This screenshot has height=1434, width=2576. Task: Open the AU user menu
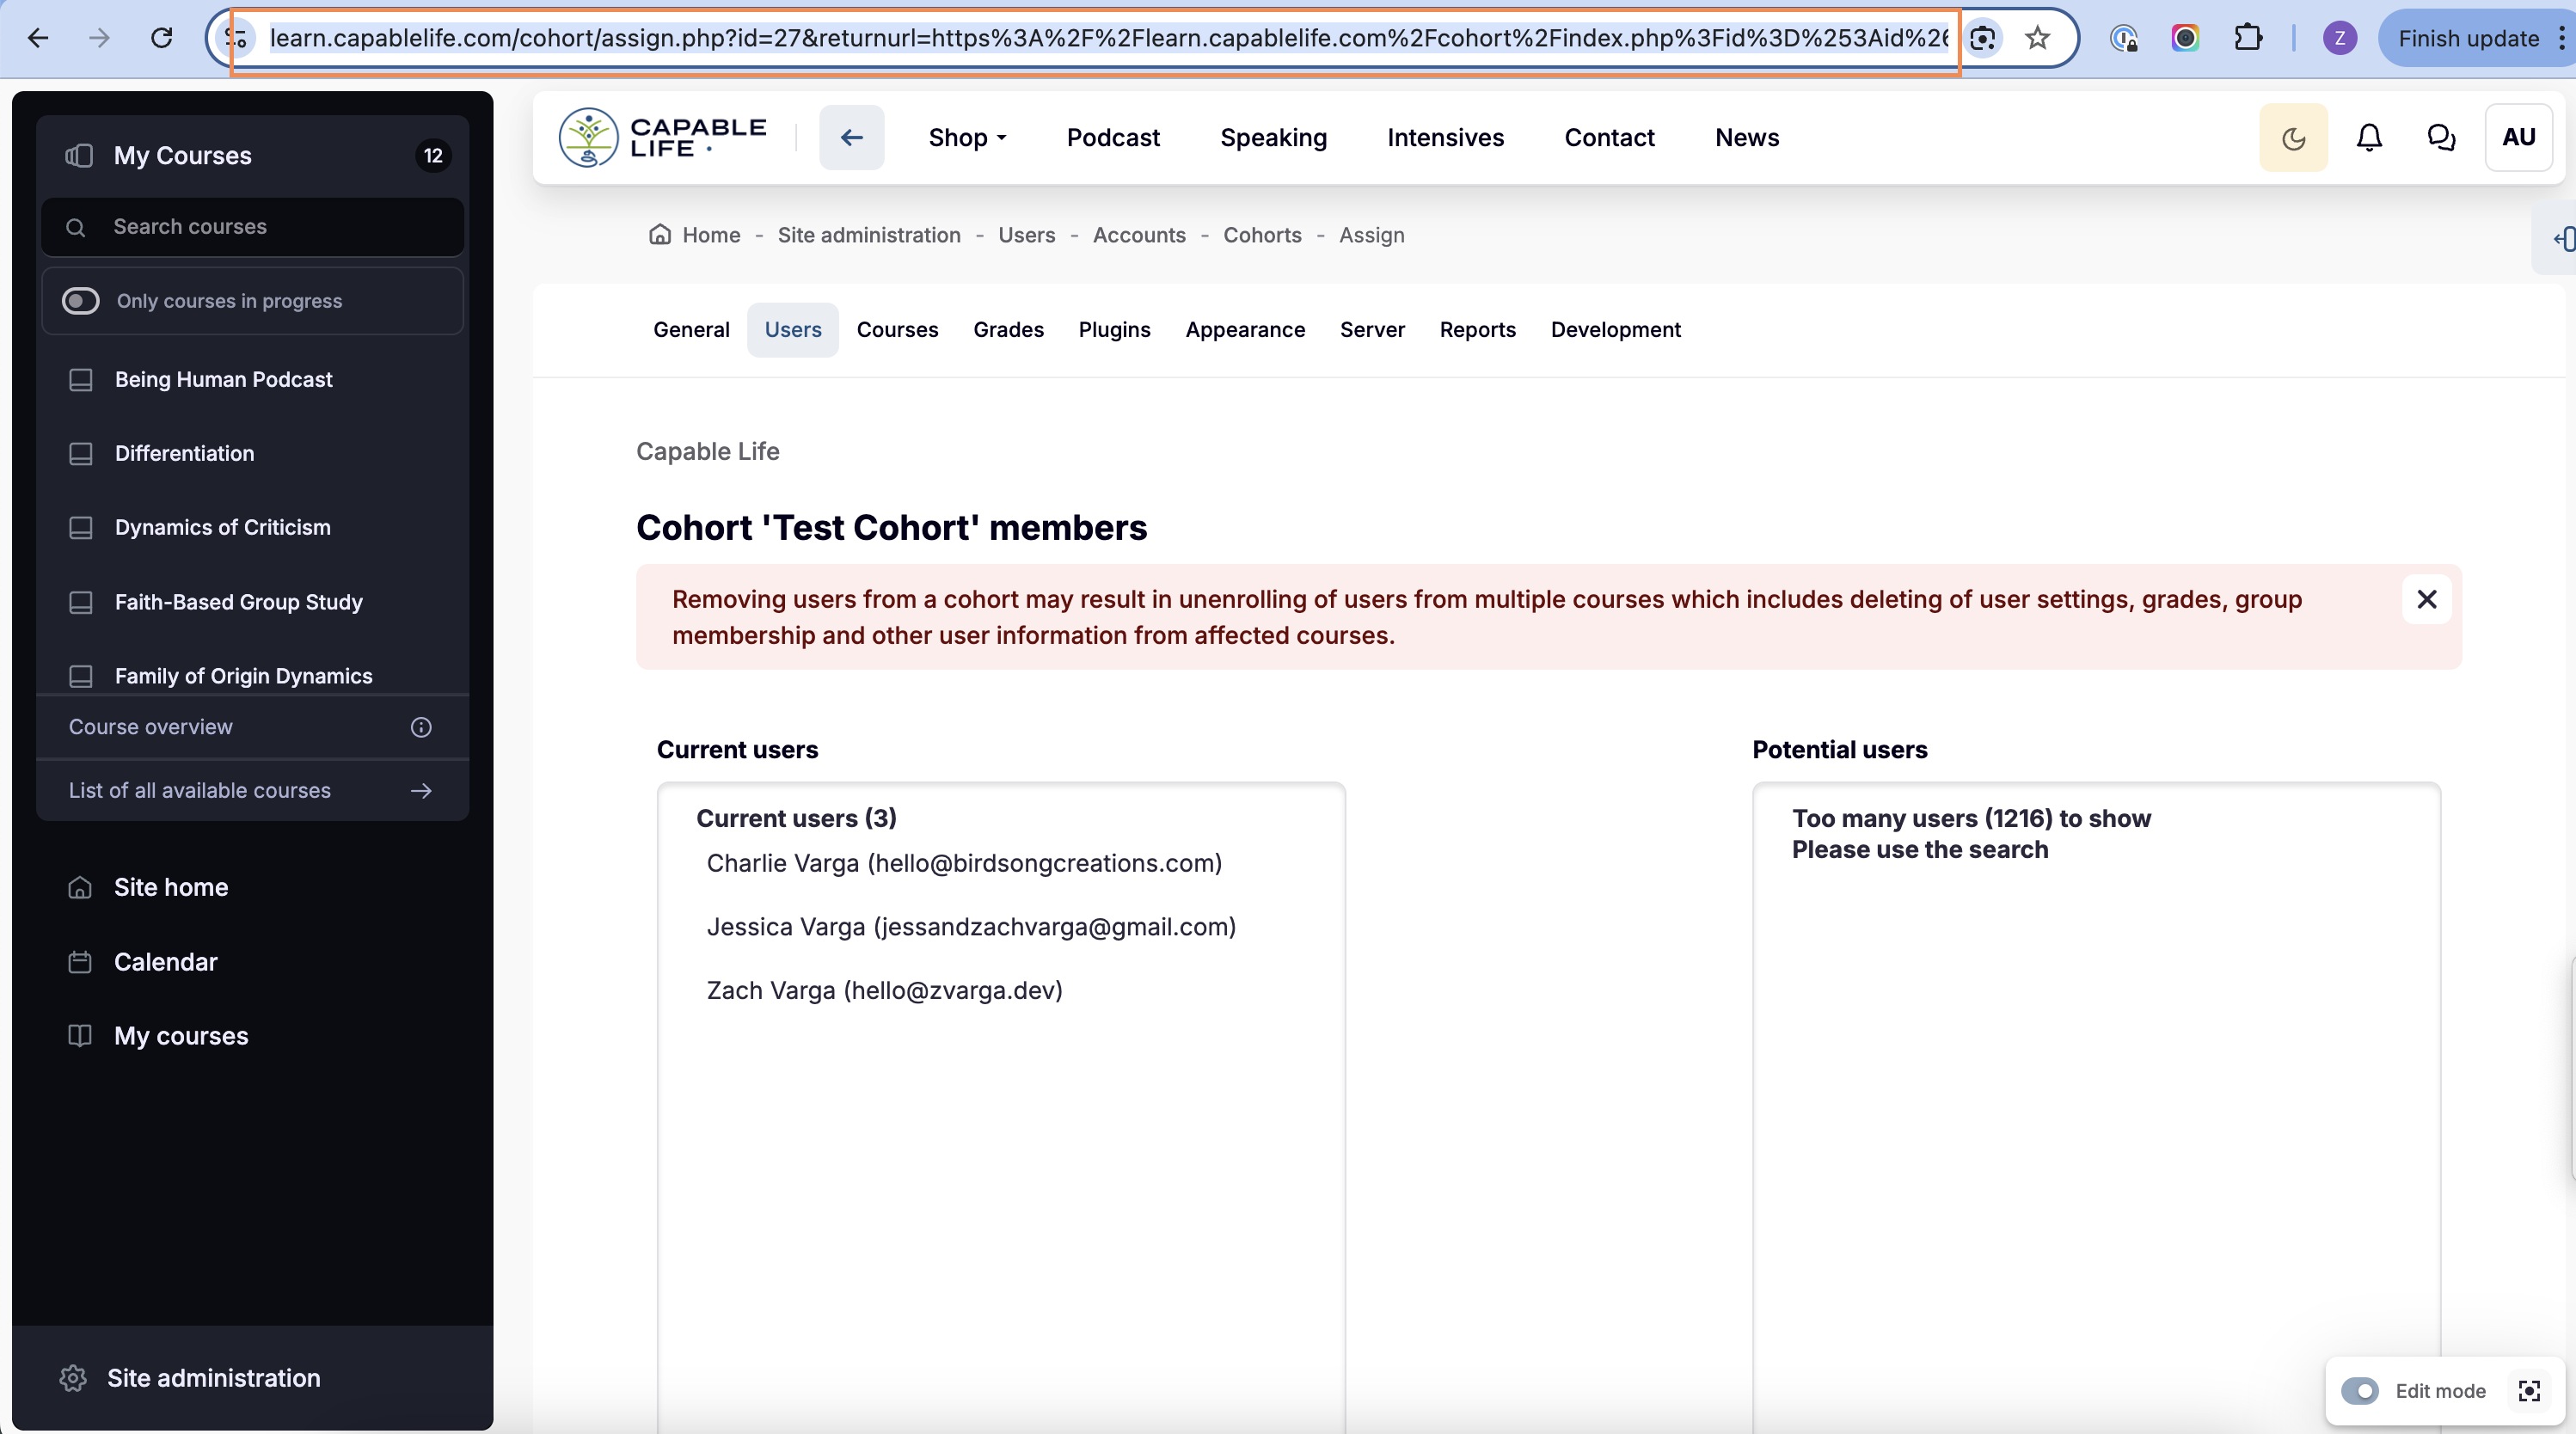tap(2518, 138)
